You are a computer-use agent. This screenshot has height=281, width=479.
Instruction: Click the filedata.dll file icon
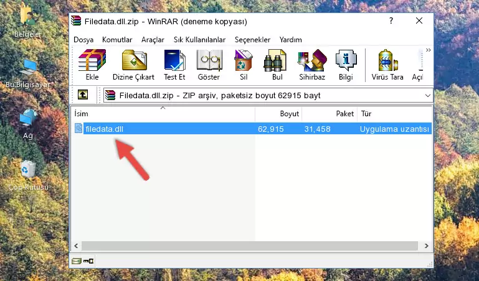[x=78, y=129]
